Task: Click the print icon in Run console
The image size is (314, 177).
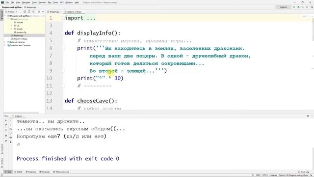Action: 11,138
